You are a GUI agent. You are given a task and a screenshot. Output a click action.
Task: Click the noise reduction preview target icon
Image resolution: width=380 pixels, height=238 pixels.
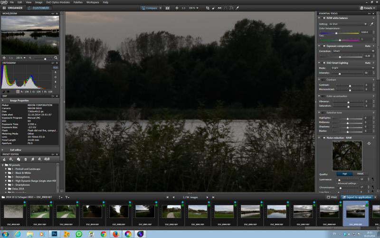(369, 143)
